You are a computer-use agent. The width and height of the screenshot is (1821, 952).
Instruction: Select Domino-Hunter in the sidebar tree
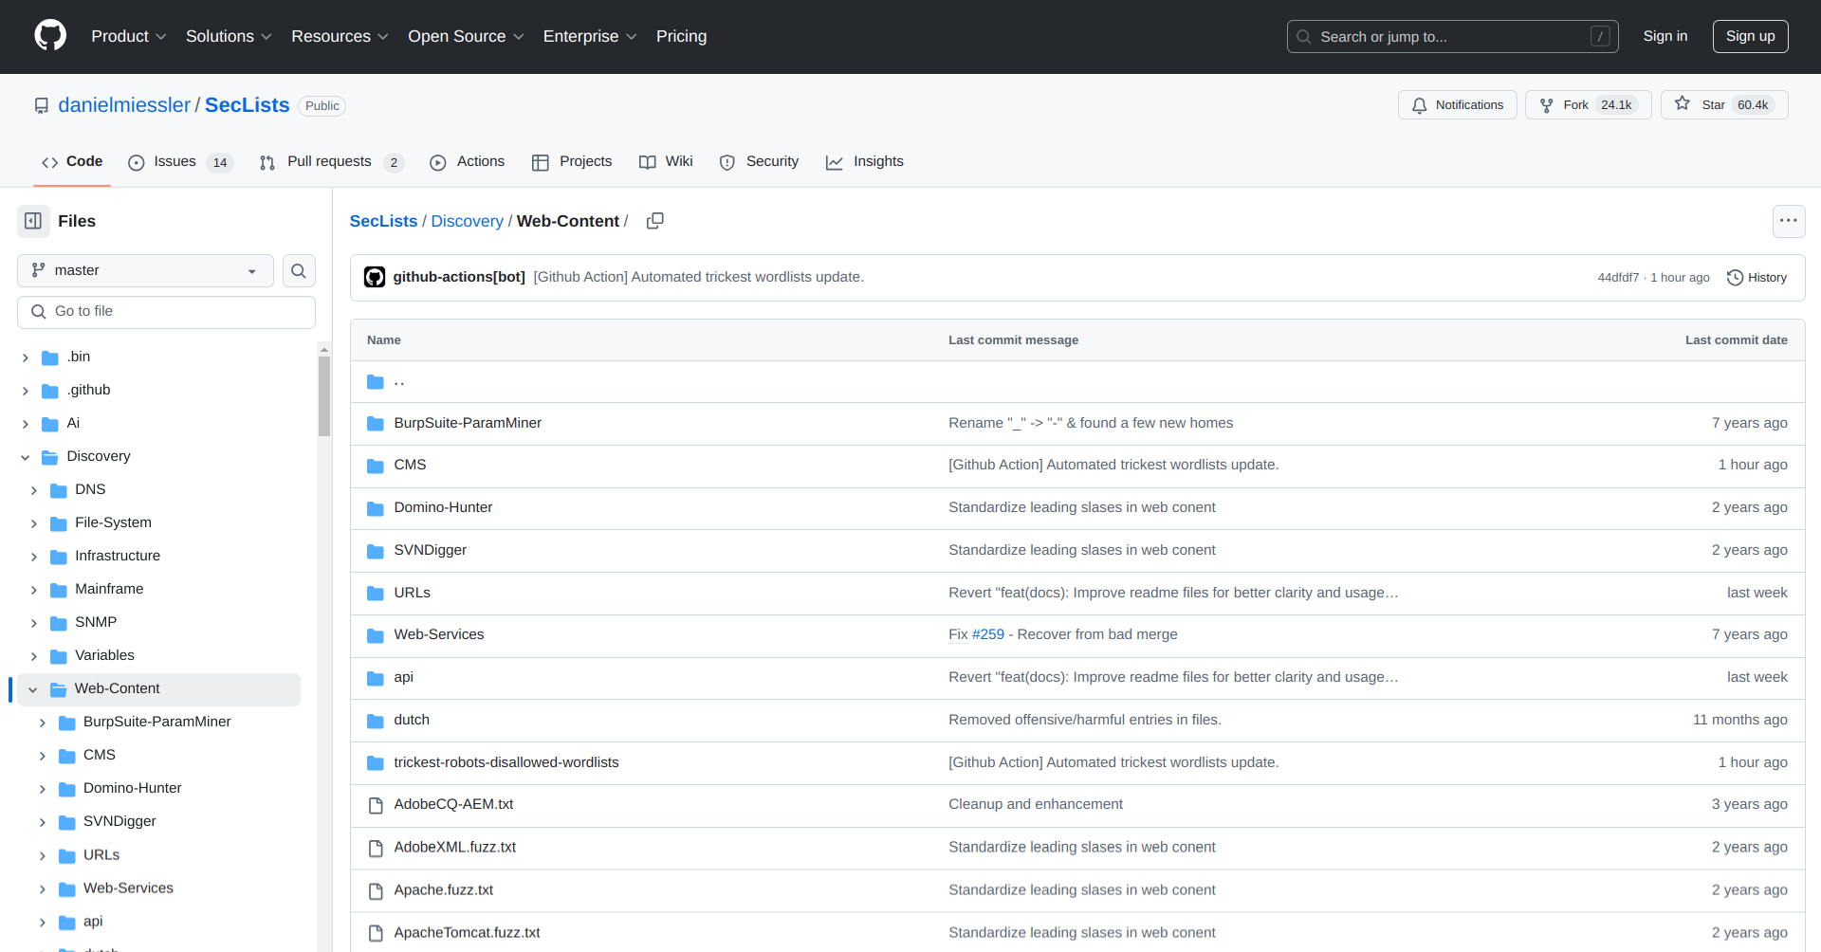click(x=132, y=788)
